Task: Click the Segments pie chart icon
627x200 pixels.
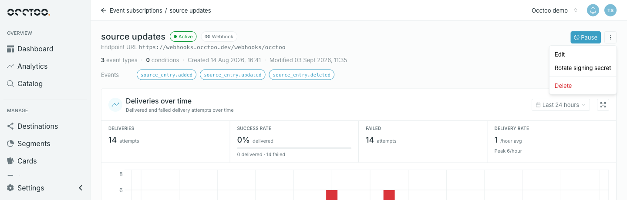Action: point(10,143)
